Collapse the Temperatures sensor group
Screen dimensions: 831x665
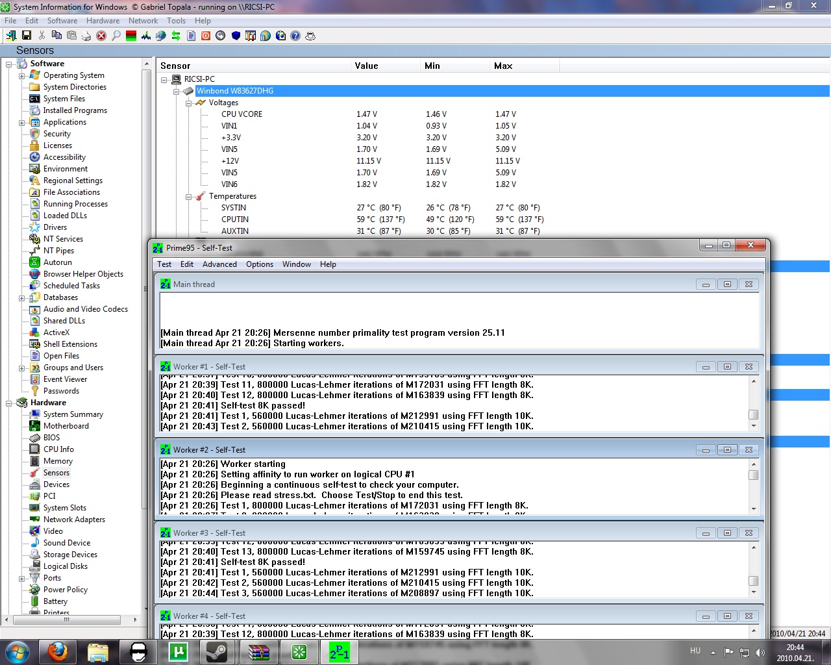[189, 196]
